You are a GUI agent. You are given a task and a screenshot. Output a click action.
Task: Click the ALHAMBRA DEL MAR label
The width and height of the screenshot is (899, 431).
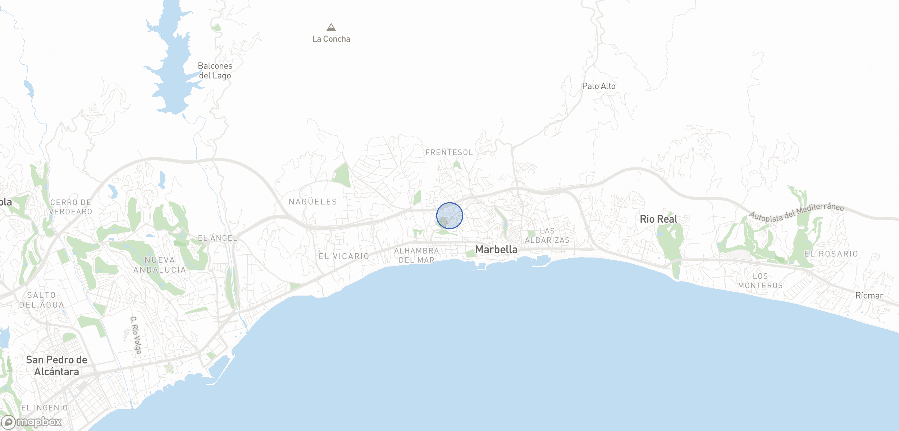coord(417,255)
